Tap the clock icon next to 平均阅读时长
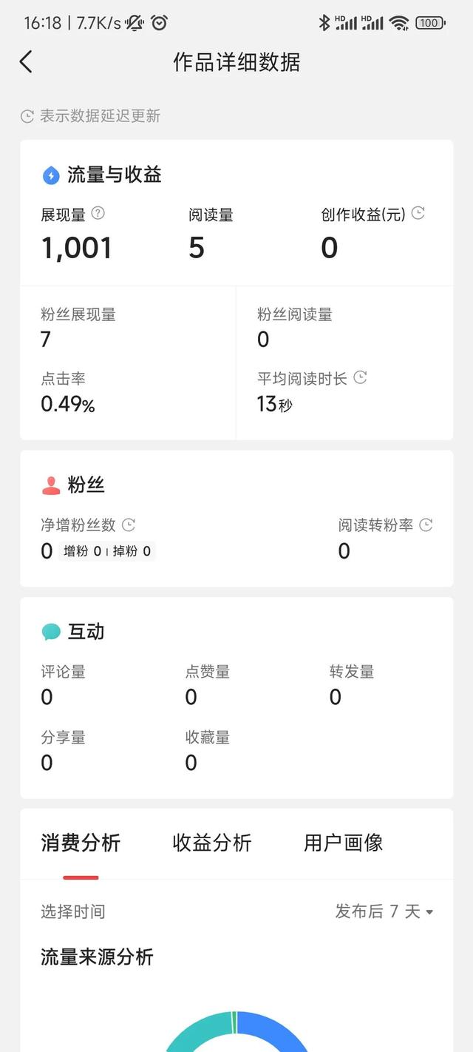Viewport: 473px width, 1052px height. [x=360, y=377]
